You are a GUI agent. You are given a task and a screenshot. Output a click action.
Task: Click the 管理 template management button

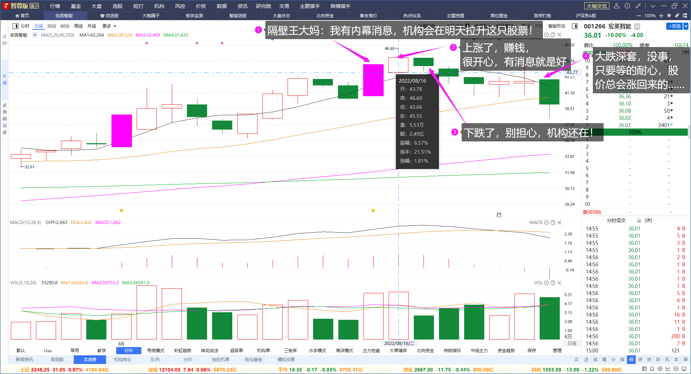point(557,351)
